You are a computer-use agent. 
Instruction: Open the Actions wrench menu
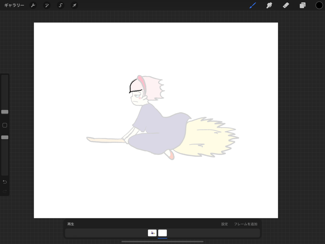pos(33,5)
